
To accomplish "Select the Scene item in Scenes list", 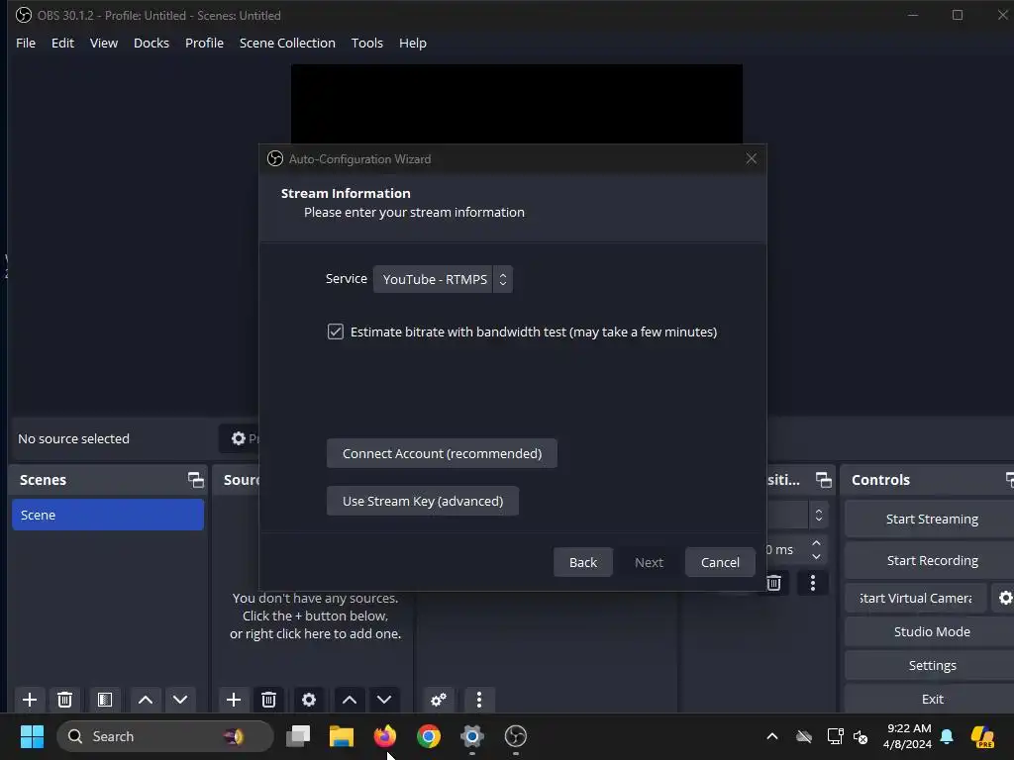I will (x=108, y=515).
